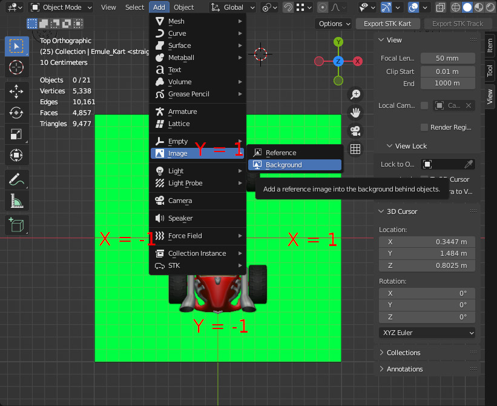497x406 pixels.
Task: Set selection mode to new selection
Action: click(31, 23)
